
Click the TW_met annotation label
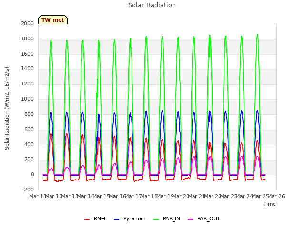pos(53,20)
